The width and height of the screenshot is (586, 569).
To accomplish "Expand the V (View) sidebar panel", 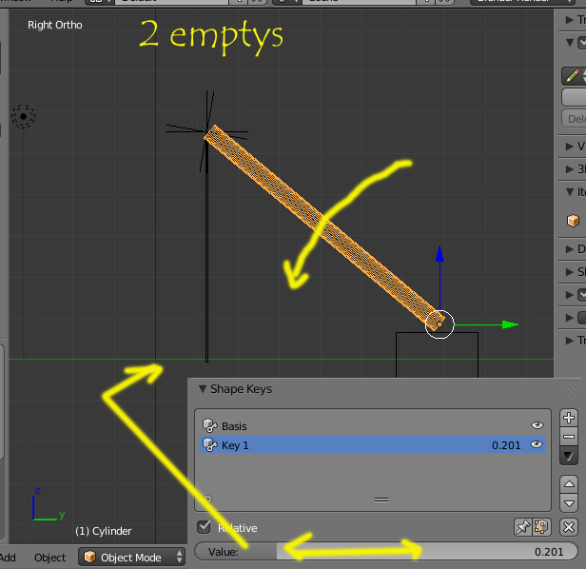I will [x=569, y=147].
